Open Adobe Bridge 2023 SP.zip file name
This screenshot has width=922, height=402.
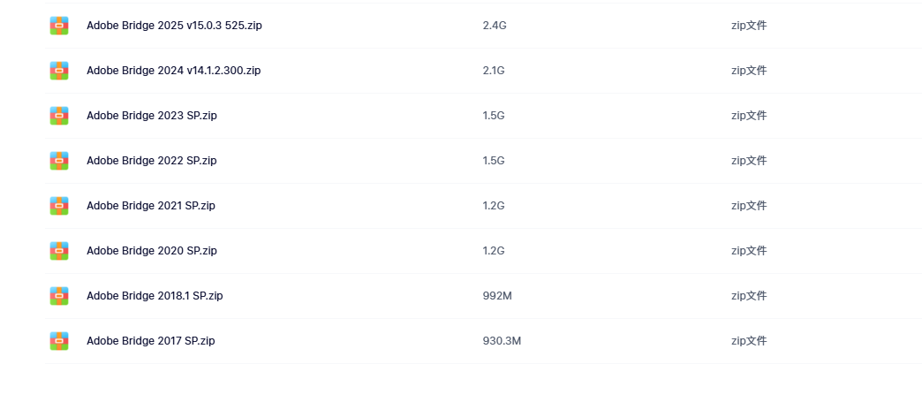coord(152,116)
